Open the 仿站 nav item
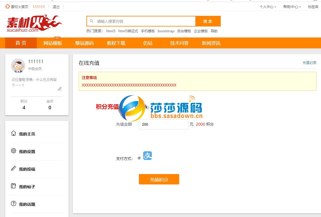The height and width of the screenshot is (217, 321). tap(148, 43)
